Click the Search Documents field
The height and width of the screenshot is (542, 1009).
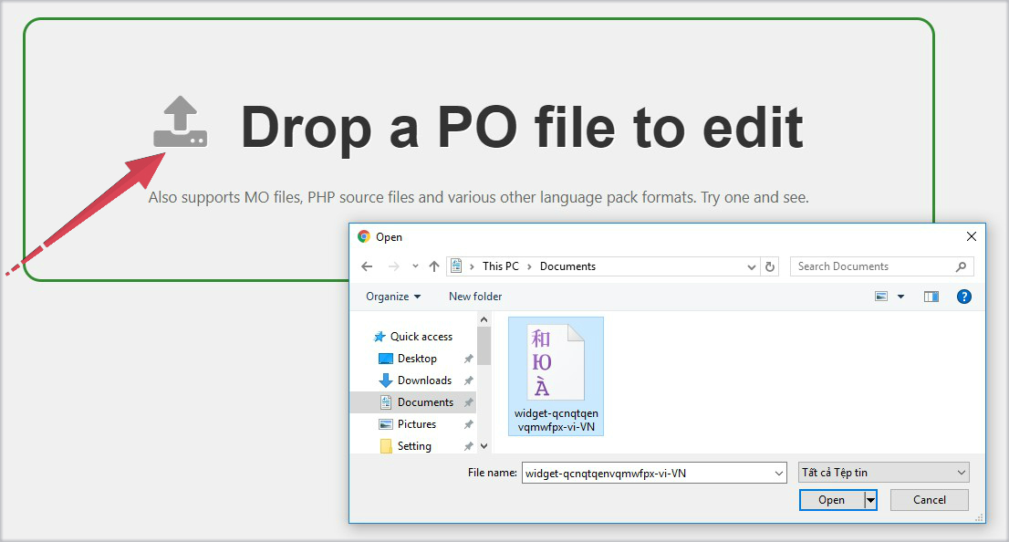point(871,266)
